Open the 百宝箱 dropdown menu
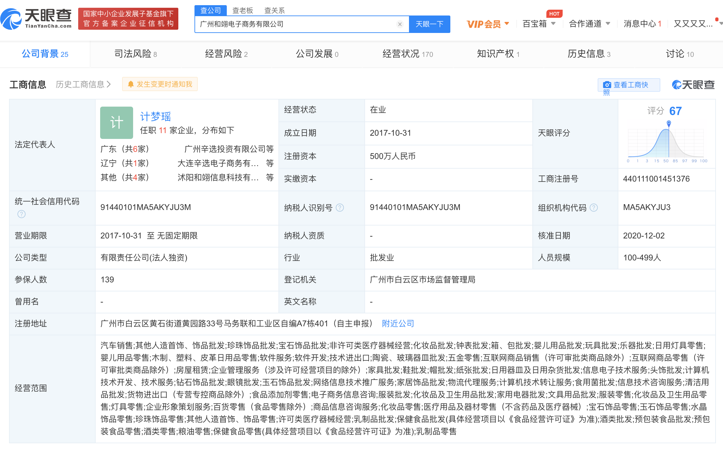This screenshot has height=451, width=723. [x=553, y=24]
